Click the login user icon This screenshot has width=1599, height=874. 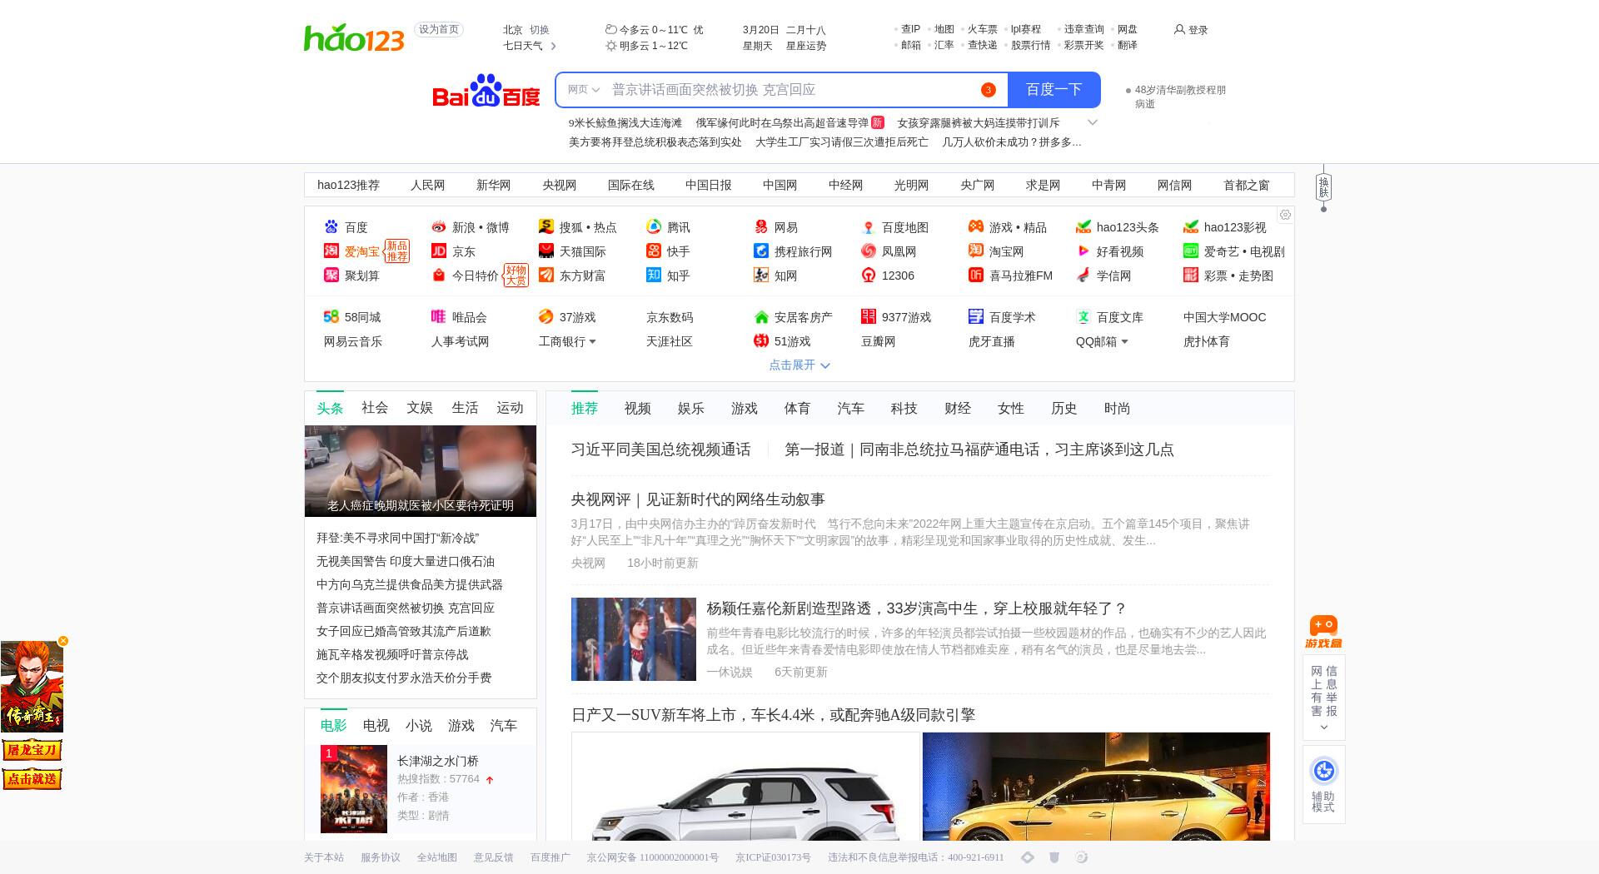coord(1179,29)
